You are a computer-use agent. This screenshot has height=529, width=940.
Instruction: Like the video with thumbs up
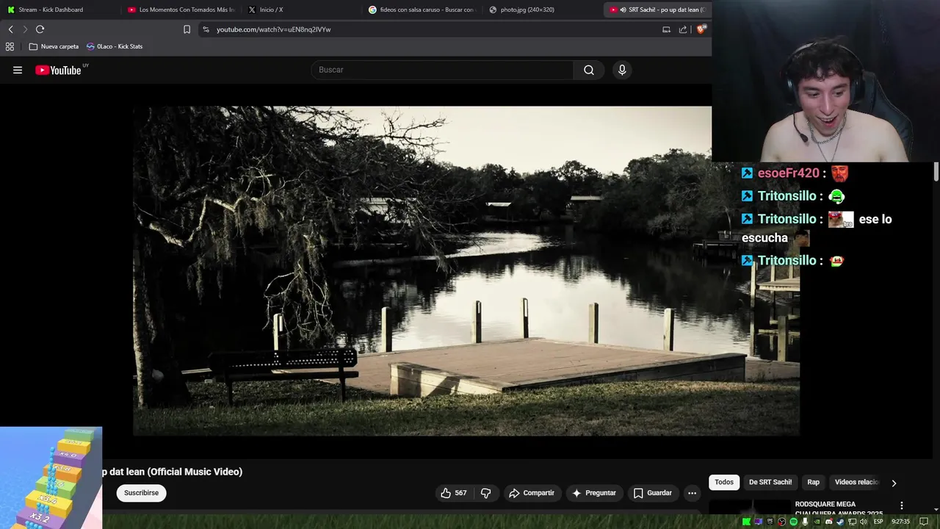454,493
